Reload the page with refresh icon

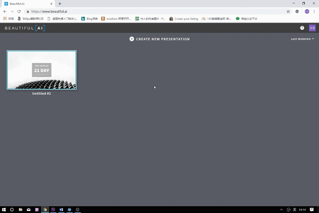(19, 12)
